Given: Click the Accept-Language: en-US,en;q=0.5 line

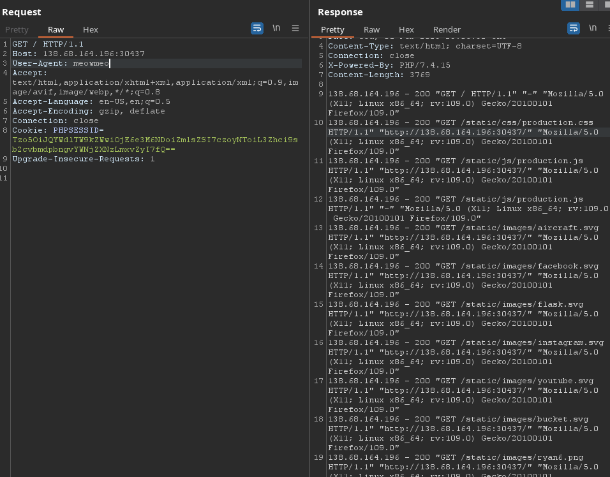Looking at the screenshot, I should tap(91, 101).
